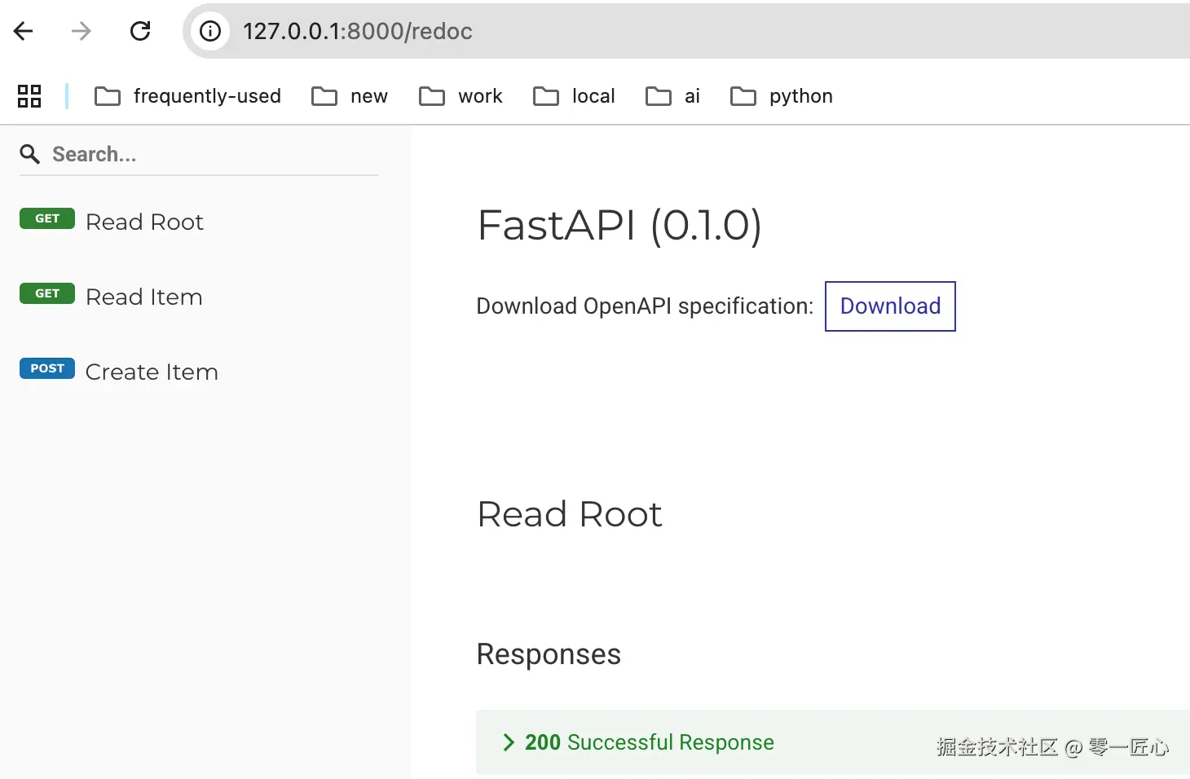Image resolution: width=1190 pixels, height=779 pixels.
Task: Click the GET badge beside Read Item
Action: coord(47,293)
